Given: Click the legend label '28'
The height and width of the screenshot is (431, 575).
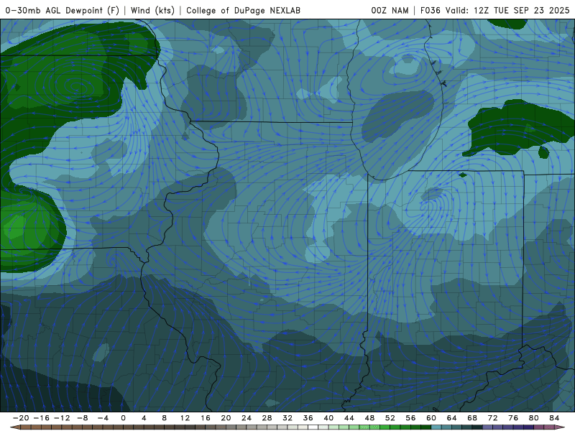Looking at the screenshot, I should 267,418.
